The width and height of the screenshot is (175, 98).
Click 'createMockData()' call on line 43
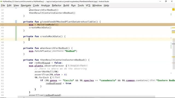click(40, 27)
